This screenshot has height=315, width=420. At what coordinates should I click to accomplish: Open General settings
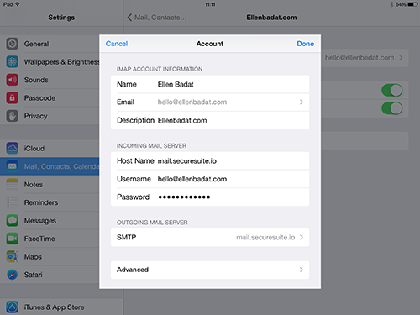coord(50,44)
